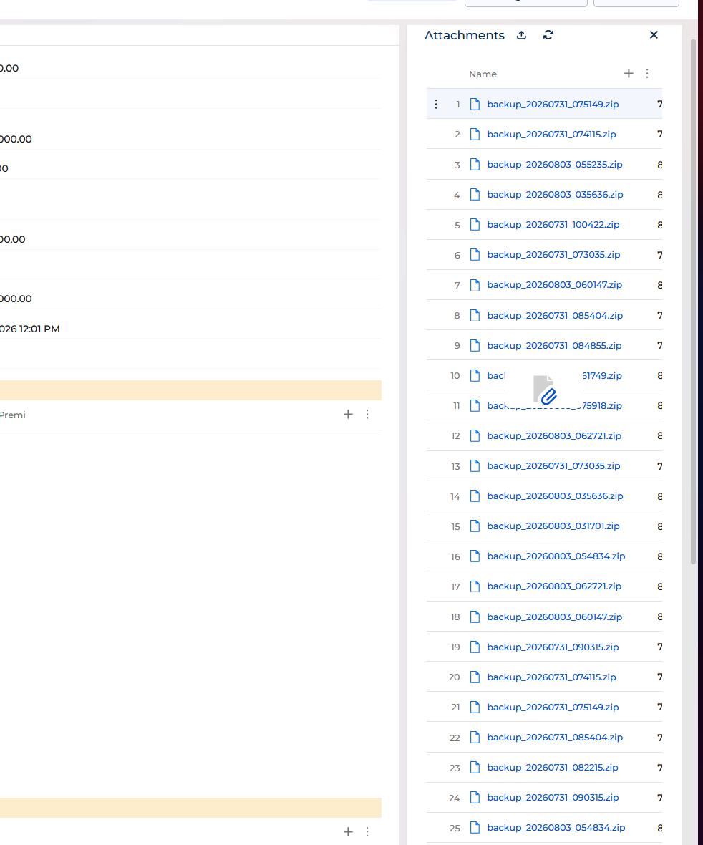The width and height of the screenshot is (703, 845).
Task: Open backup_20260731_085404.zip in row 22
Action: [555, 737]
